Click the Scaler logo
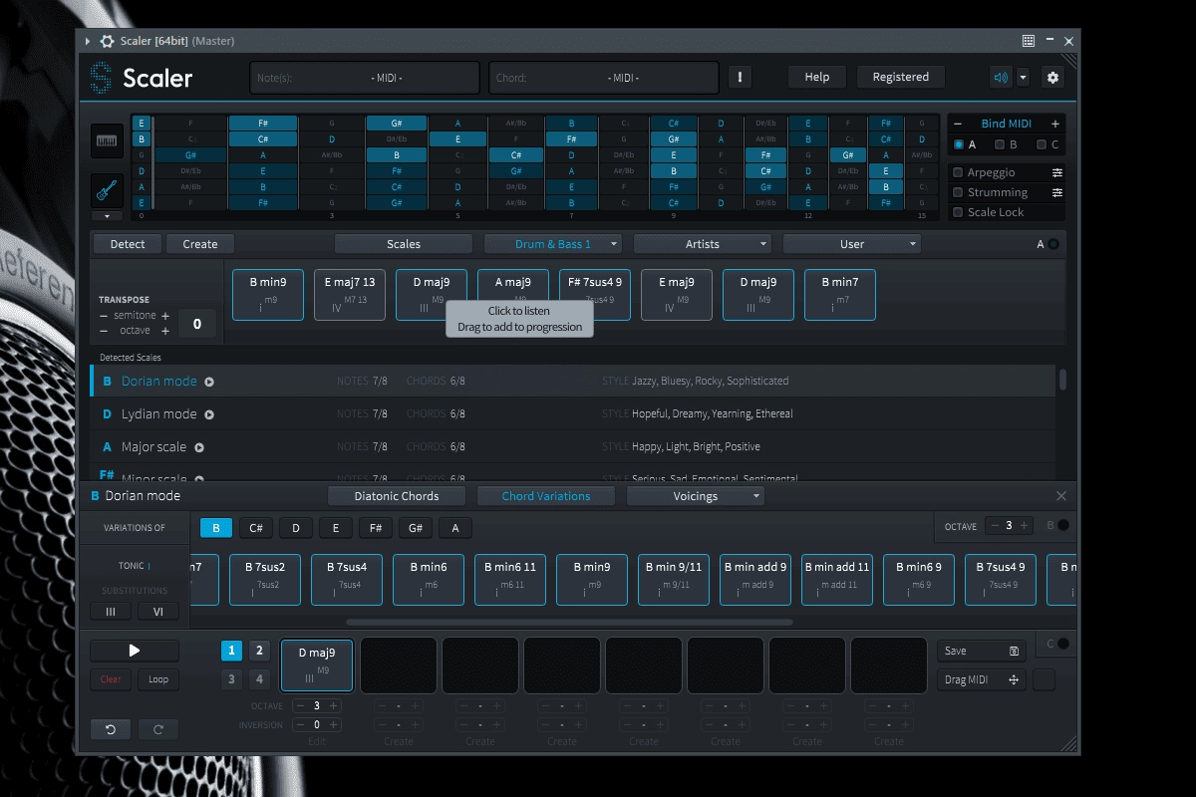This screenshot has height=797, width=1196. [142, 78]
